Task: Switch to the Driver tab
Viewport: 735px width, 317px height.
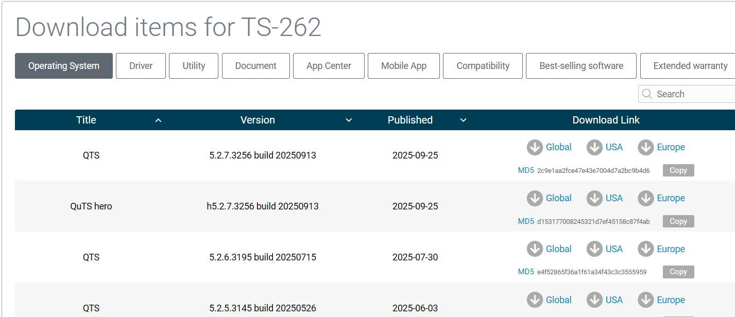Action: tap(141, 66)
